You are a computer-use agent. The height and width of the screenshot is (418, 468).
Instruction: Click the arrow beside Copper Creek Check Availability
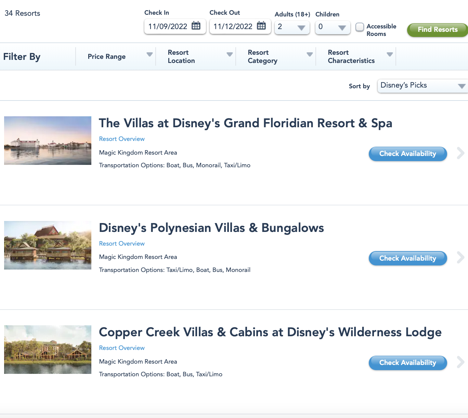click(460, 362)
